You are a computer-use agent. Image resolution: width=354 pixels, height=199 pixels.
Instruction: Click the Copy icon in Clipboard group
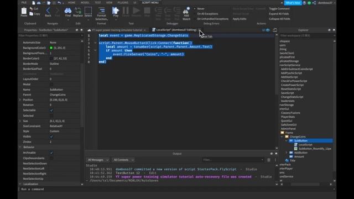point(31,14)
